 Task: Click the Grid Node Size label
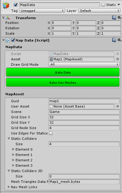(24, 128)
